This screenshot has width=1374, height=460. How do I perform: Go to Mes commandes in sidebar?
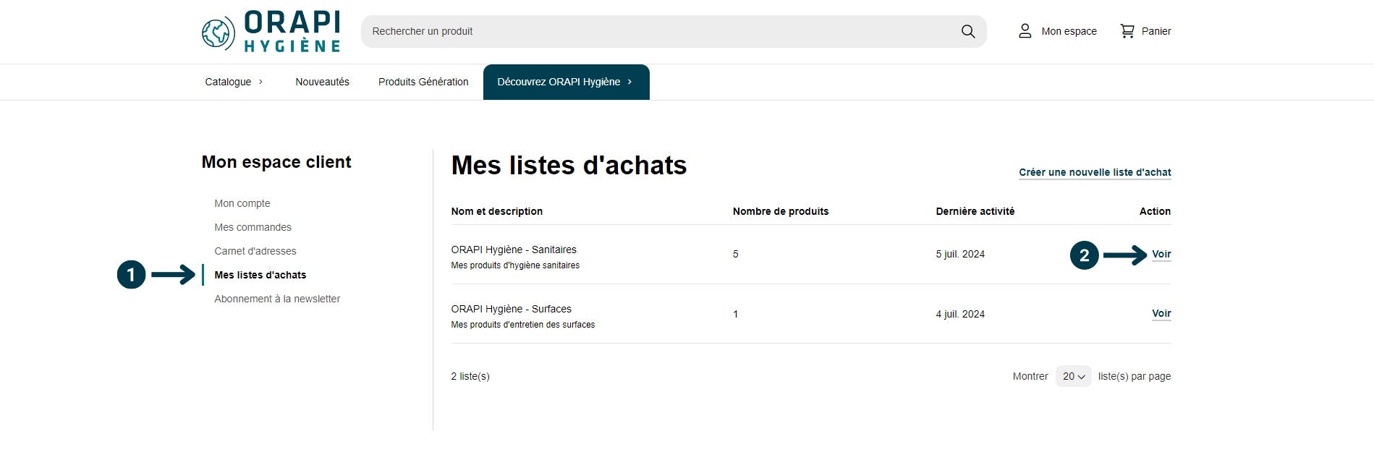(253, 227)
